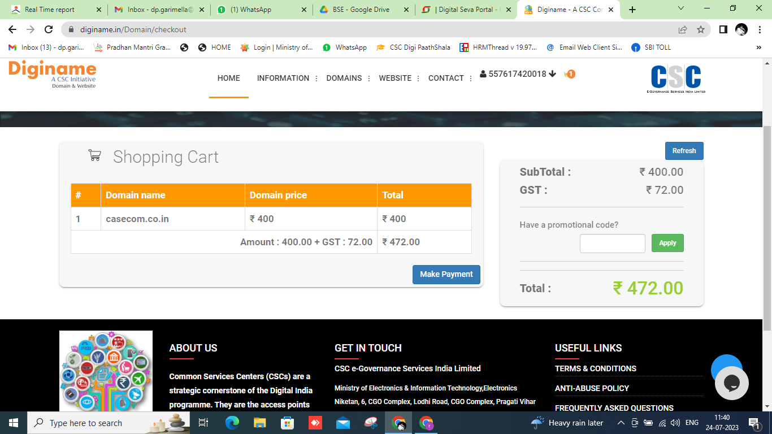Open Task View on the taskbar
The height and width of the screenshot is (434, 772).
[x=203, y=423]
